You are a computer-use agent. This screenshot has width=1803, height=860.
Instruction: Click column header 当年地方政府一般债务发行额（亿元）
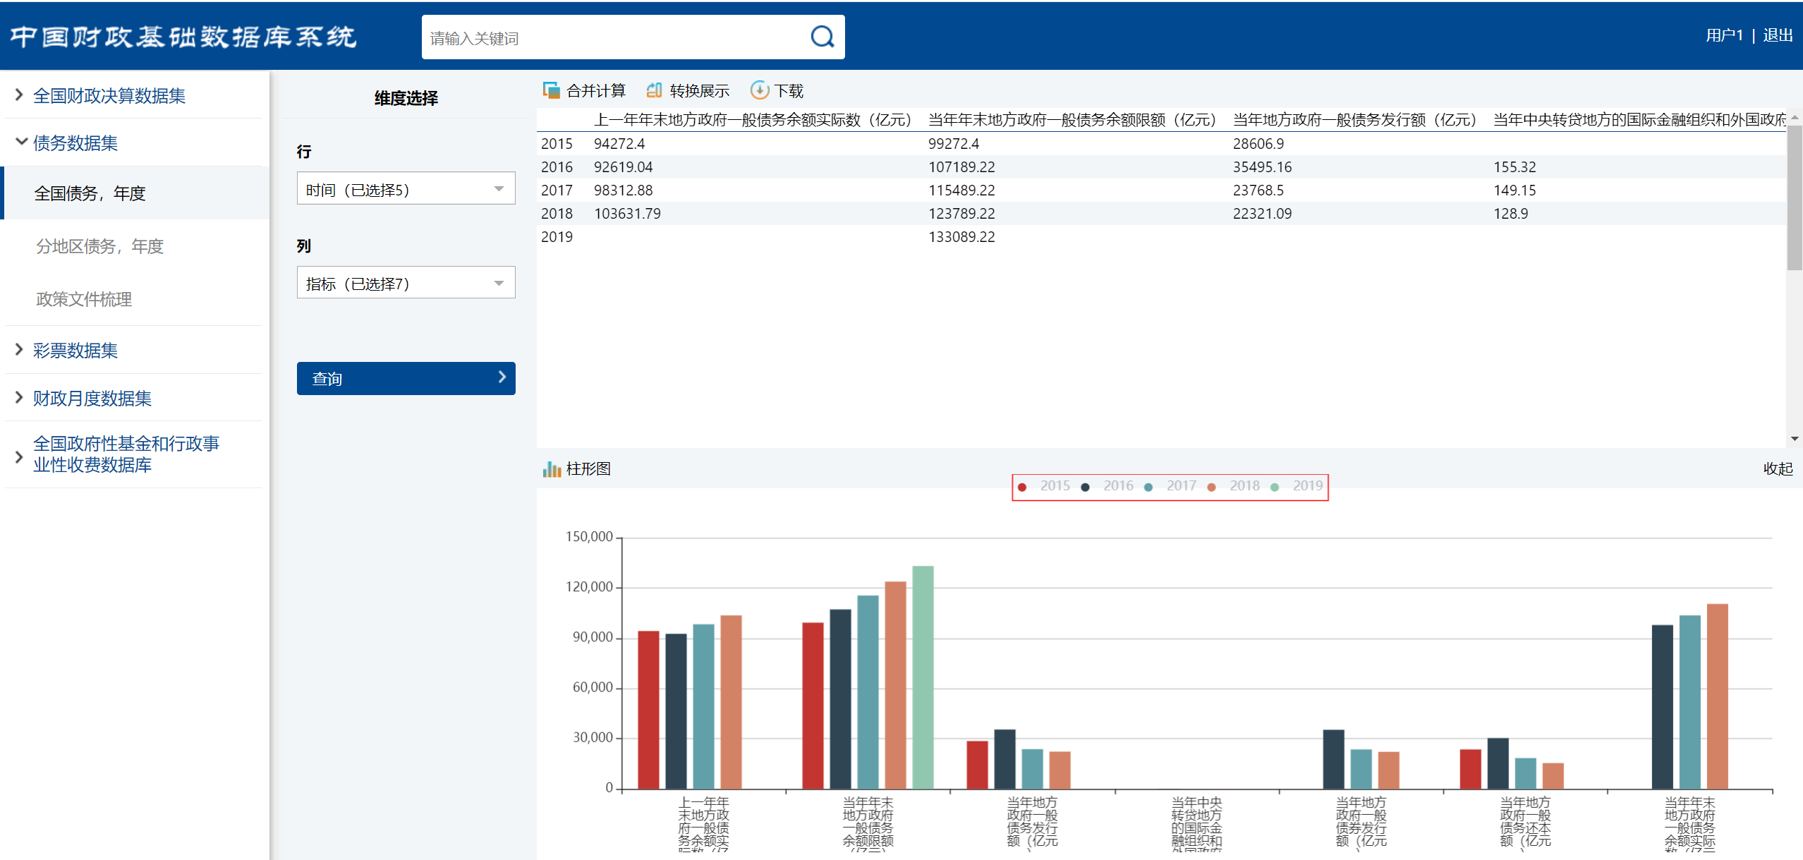click(x=1354, y=119)
